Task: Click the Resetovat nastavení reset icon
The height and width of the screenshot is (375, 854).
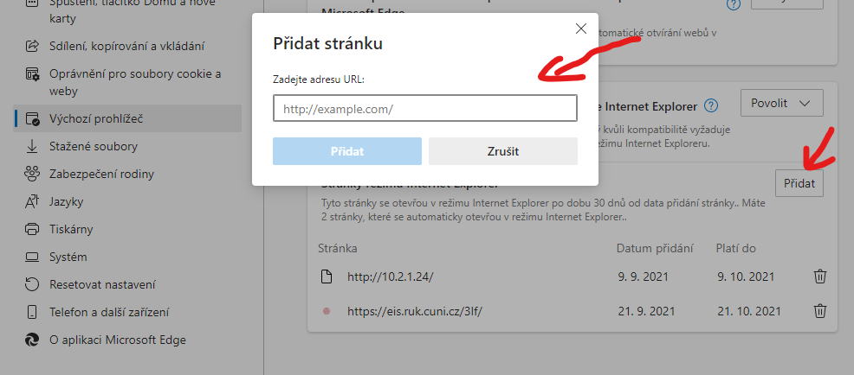Action: pyautogui.click(x=32, y=284)
